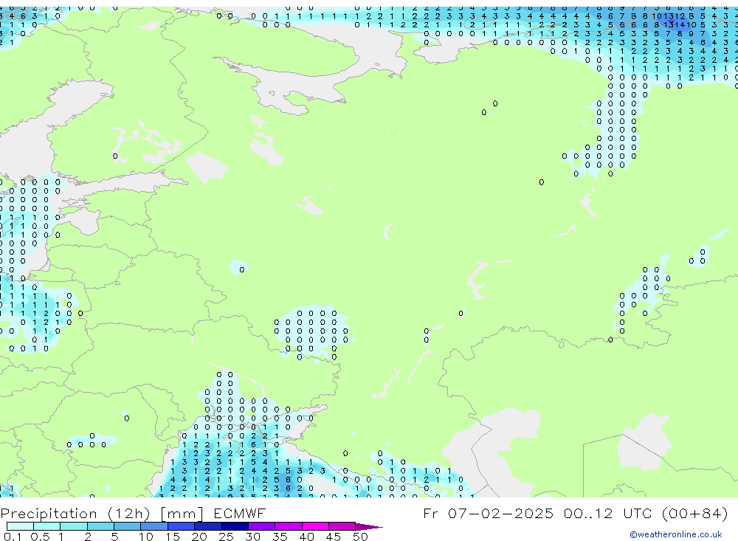The width and height of the screenshot is (738, 541).
Task: Pick the 45–50 mm legend swatch
Action: pos(342,526)
